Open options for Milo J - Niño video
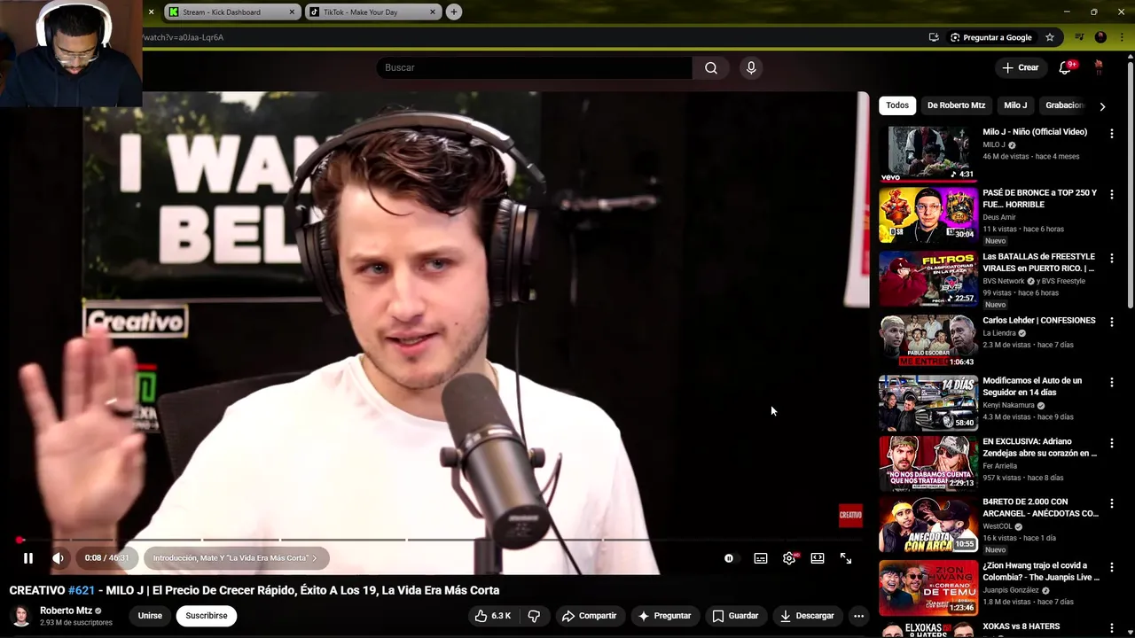Image resolution: width=1135 pixels, height=638 pixels. click(1112, 134)
